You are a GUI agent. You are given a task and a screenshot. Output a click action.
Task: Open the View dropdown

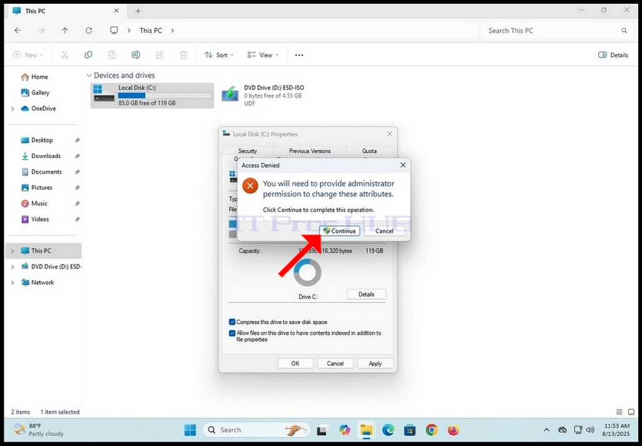(263, 55)
